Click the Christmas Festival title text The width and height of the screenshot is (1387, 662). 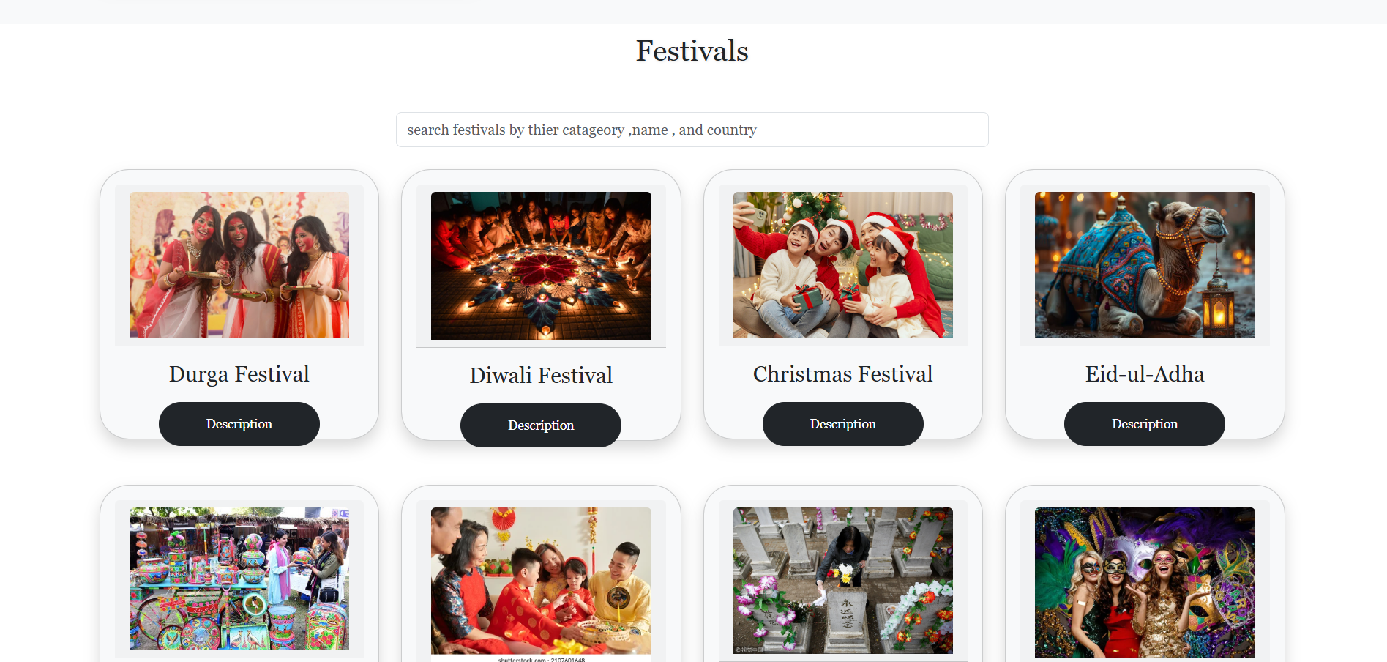pos(843,374)
